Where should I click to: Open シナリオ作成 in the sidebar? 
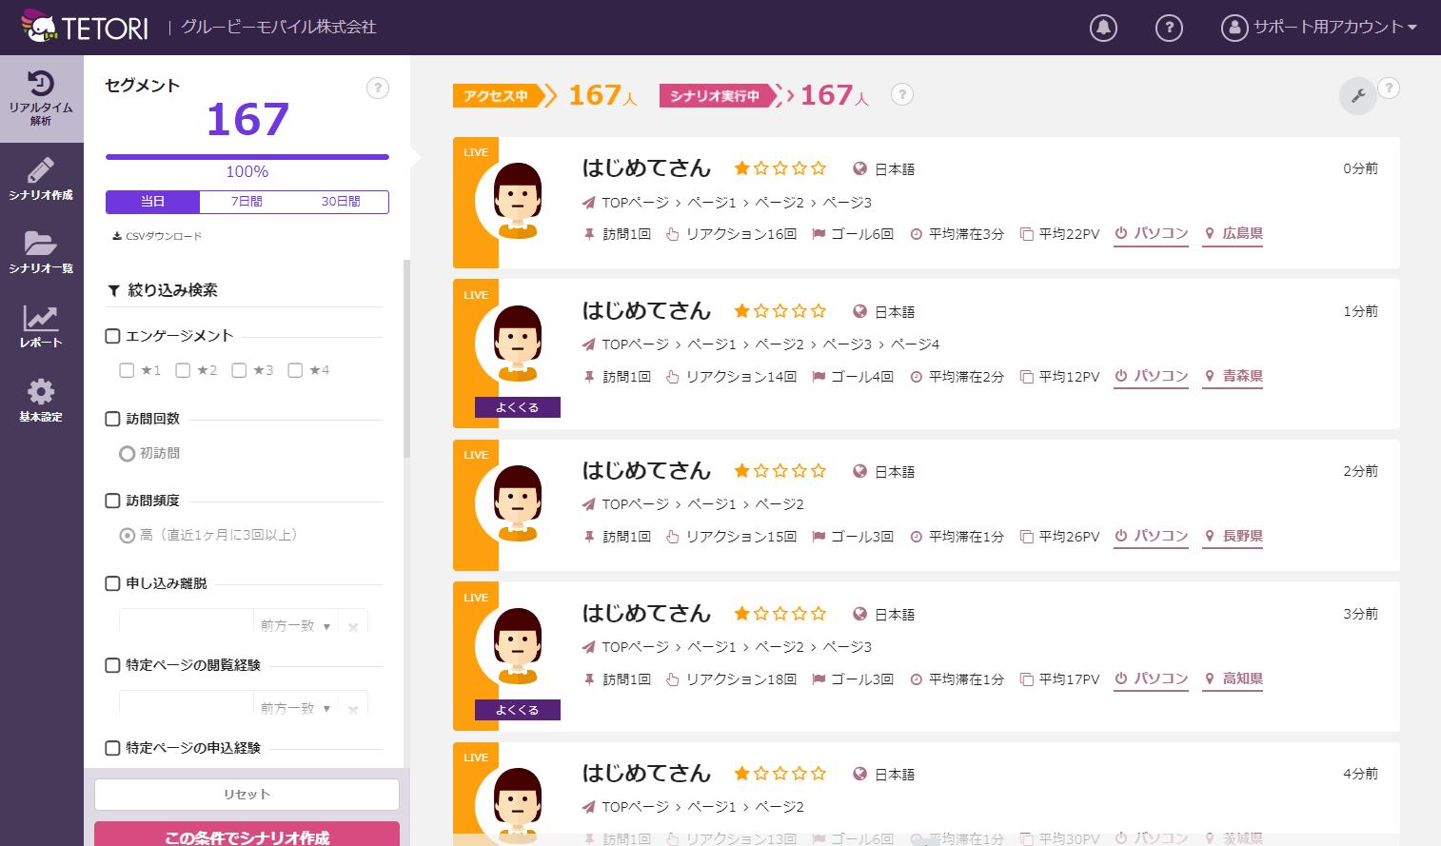point(41,179)
